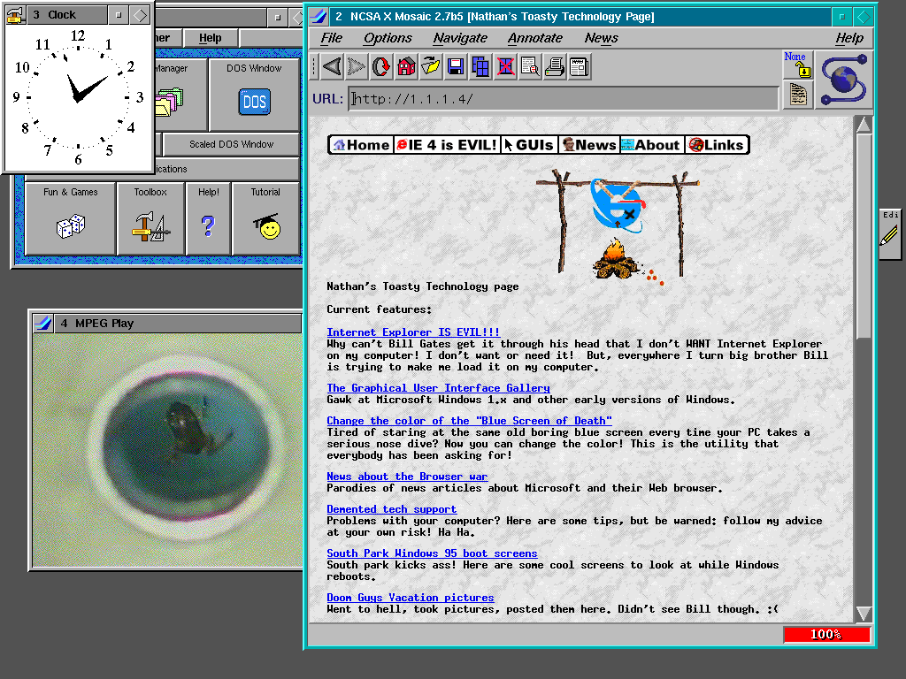The height and width of the screenshot is (679, 906).
Task: Click the None security padlock icon
Action: pyautogui.click(x=798, y=65)
